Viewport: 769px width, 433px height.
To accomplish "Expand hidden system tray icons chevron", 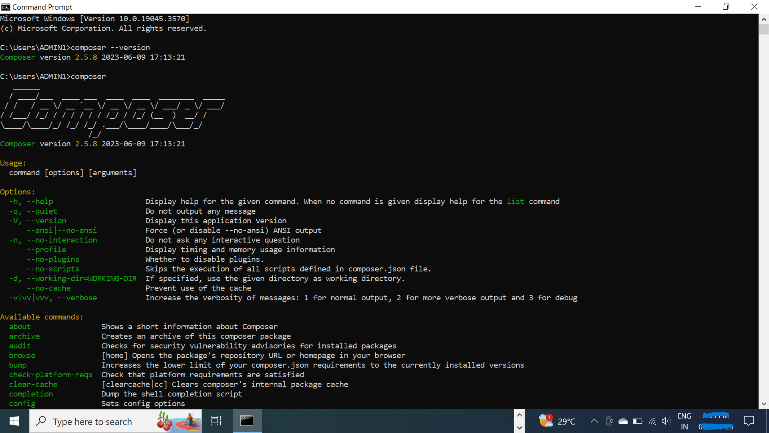I will tap(594, 421).
